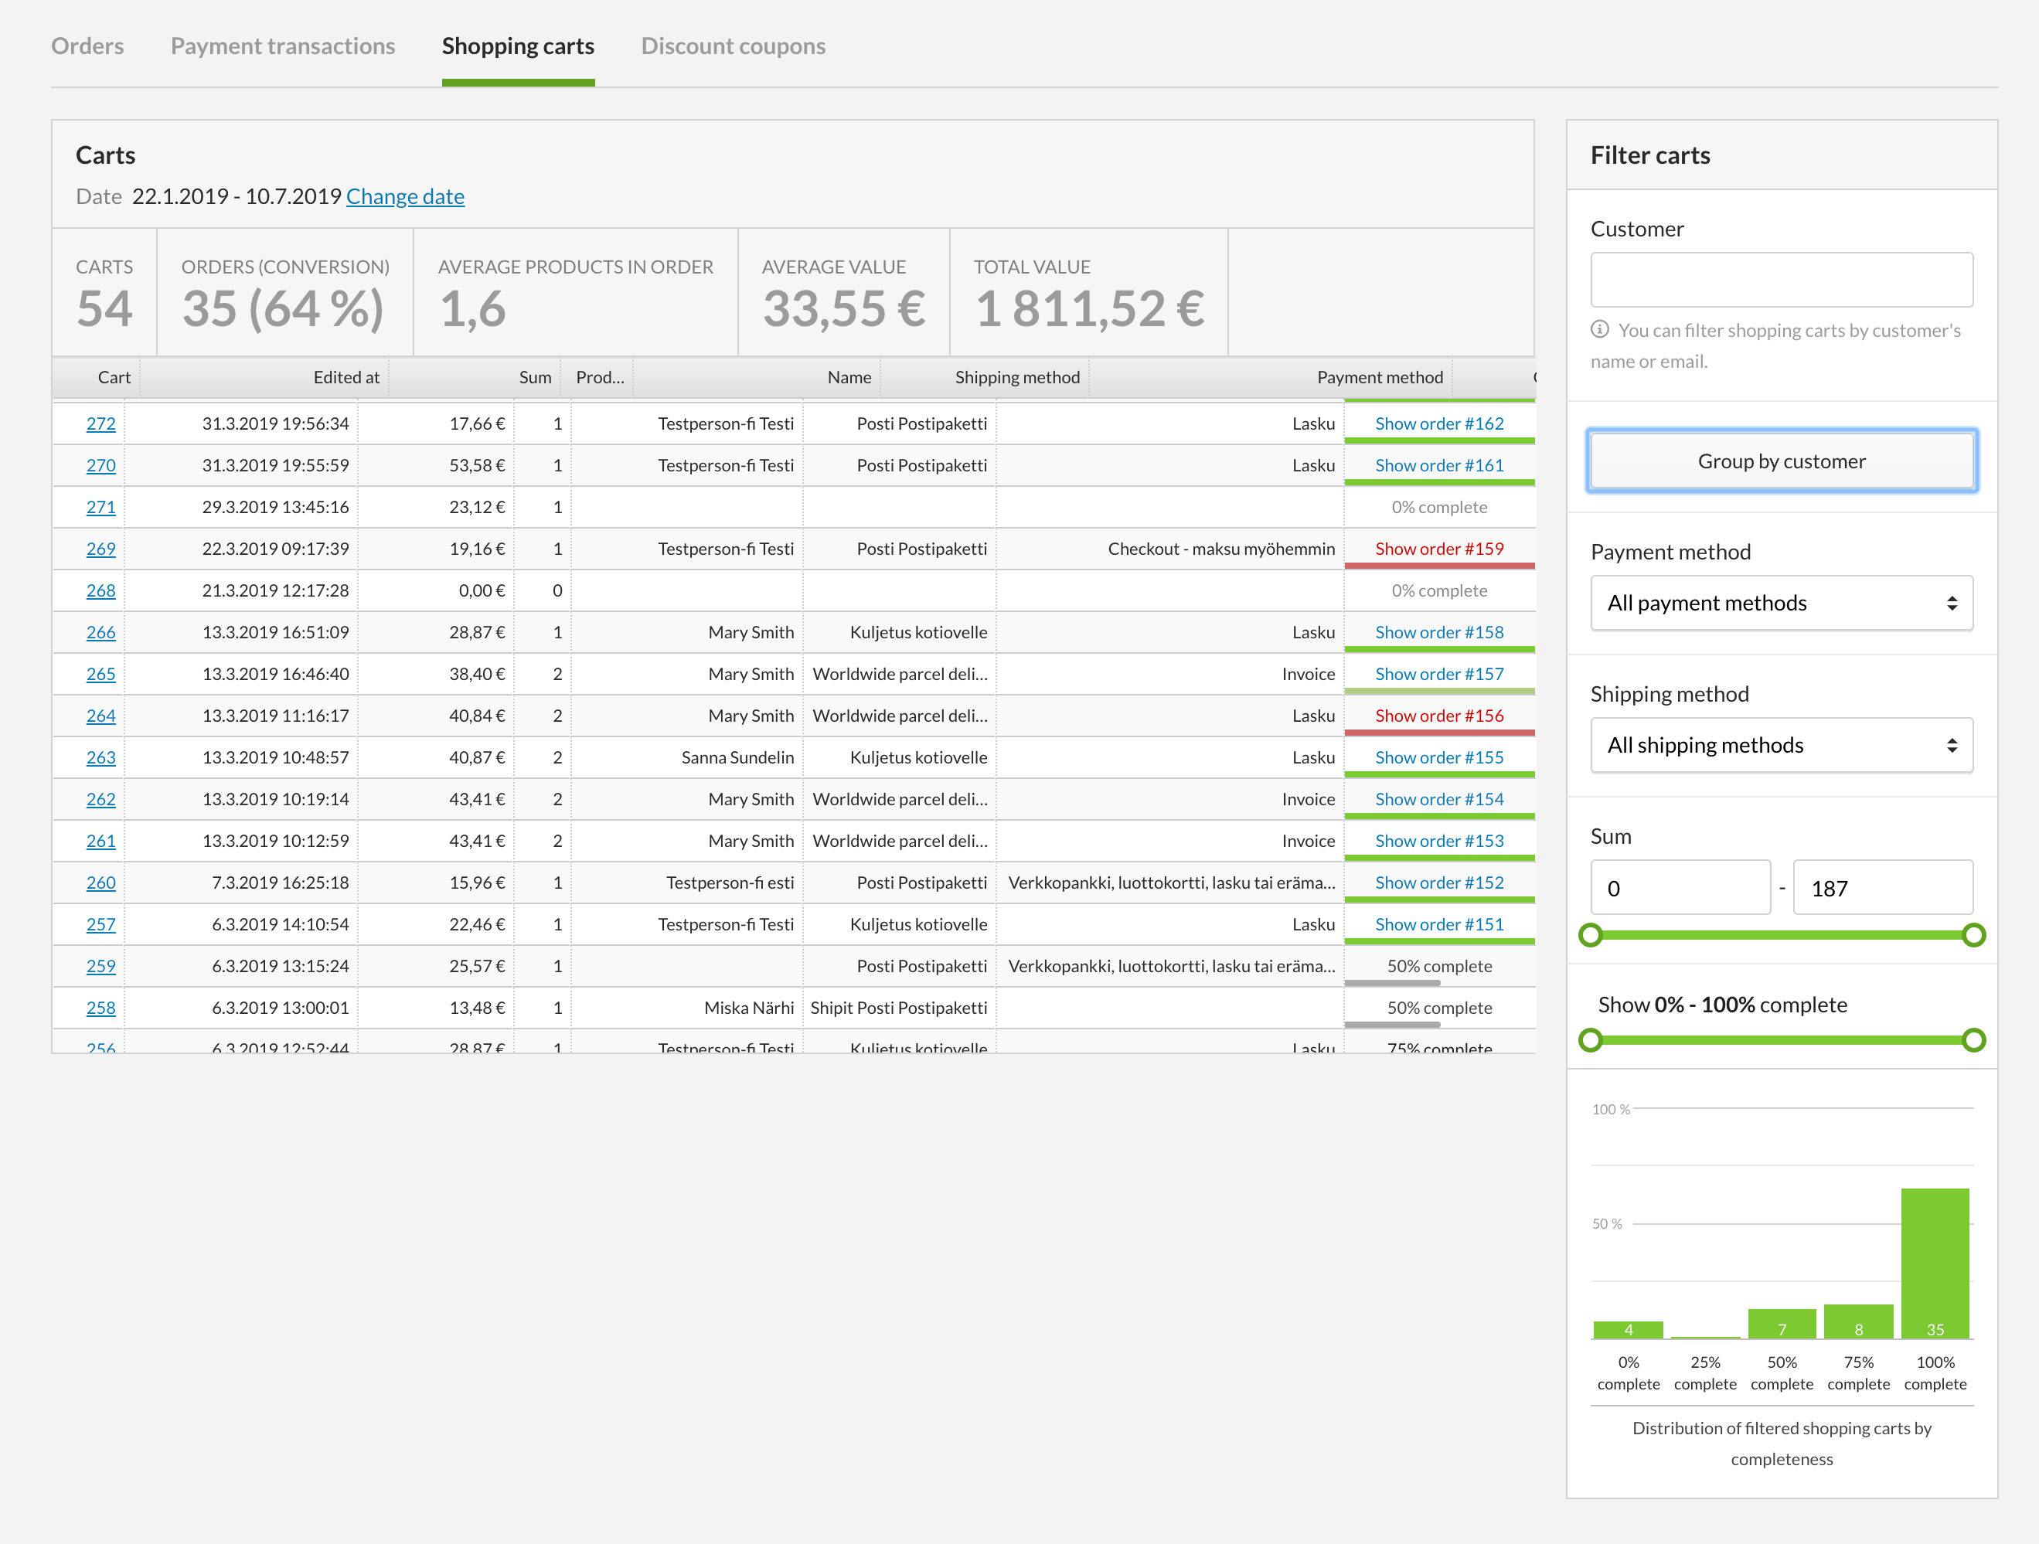Click Show order #158
This screenshot has height=1544, width=2039.
(1439, 631)
